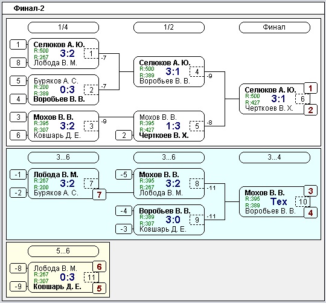326x303 pixels.
Task: Open match 6 dashed box in the final
Action: [x=302, y=99]
